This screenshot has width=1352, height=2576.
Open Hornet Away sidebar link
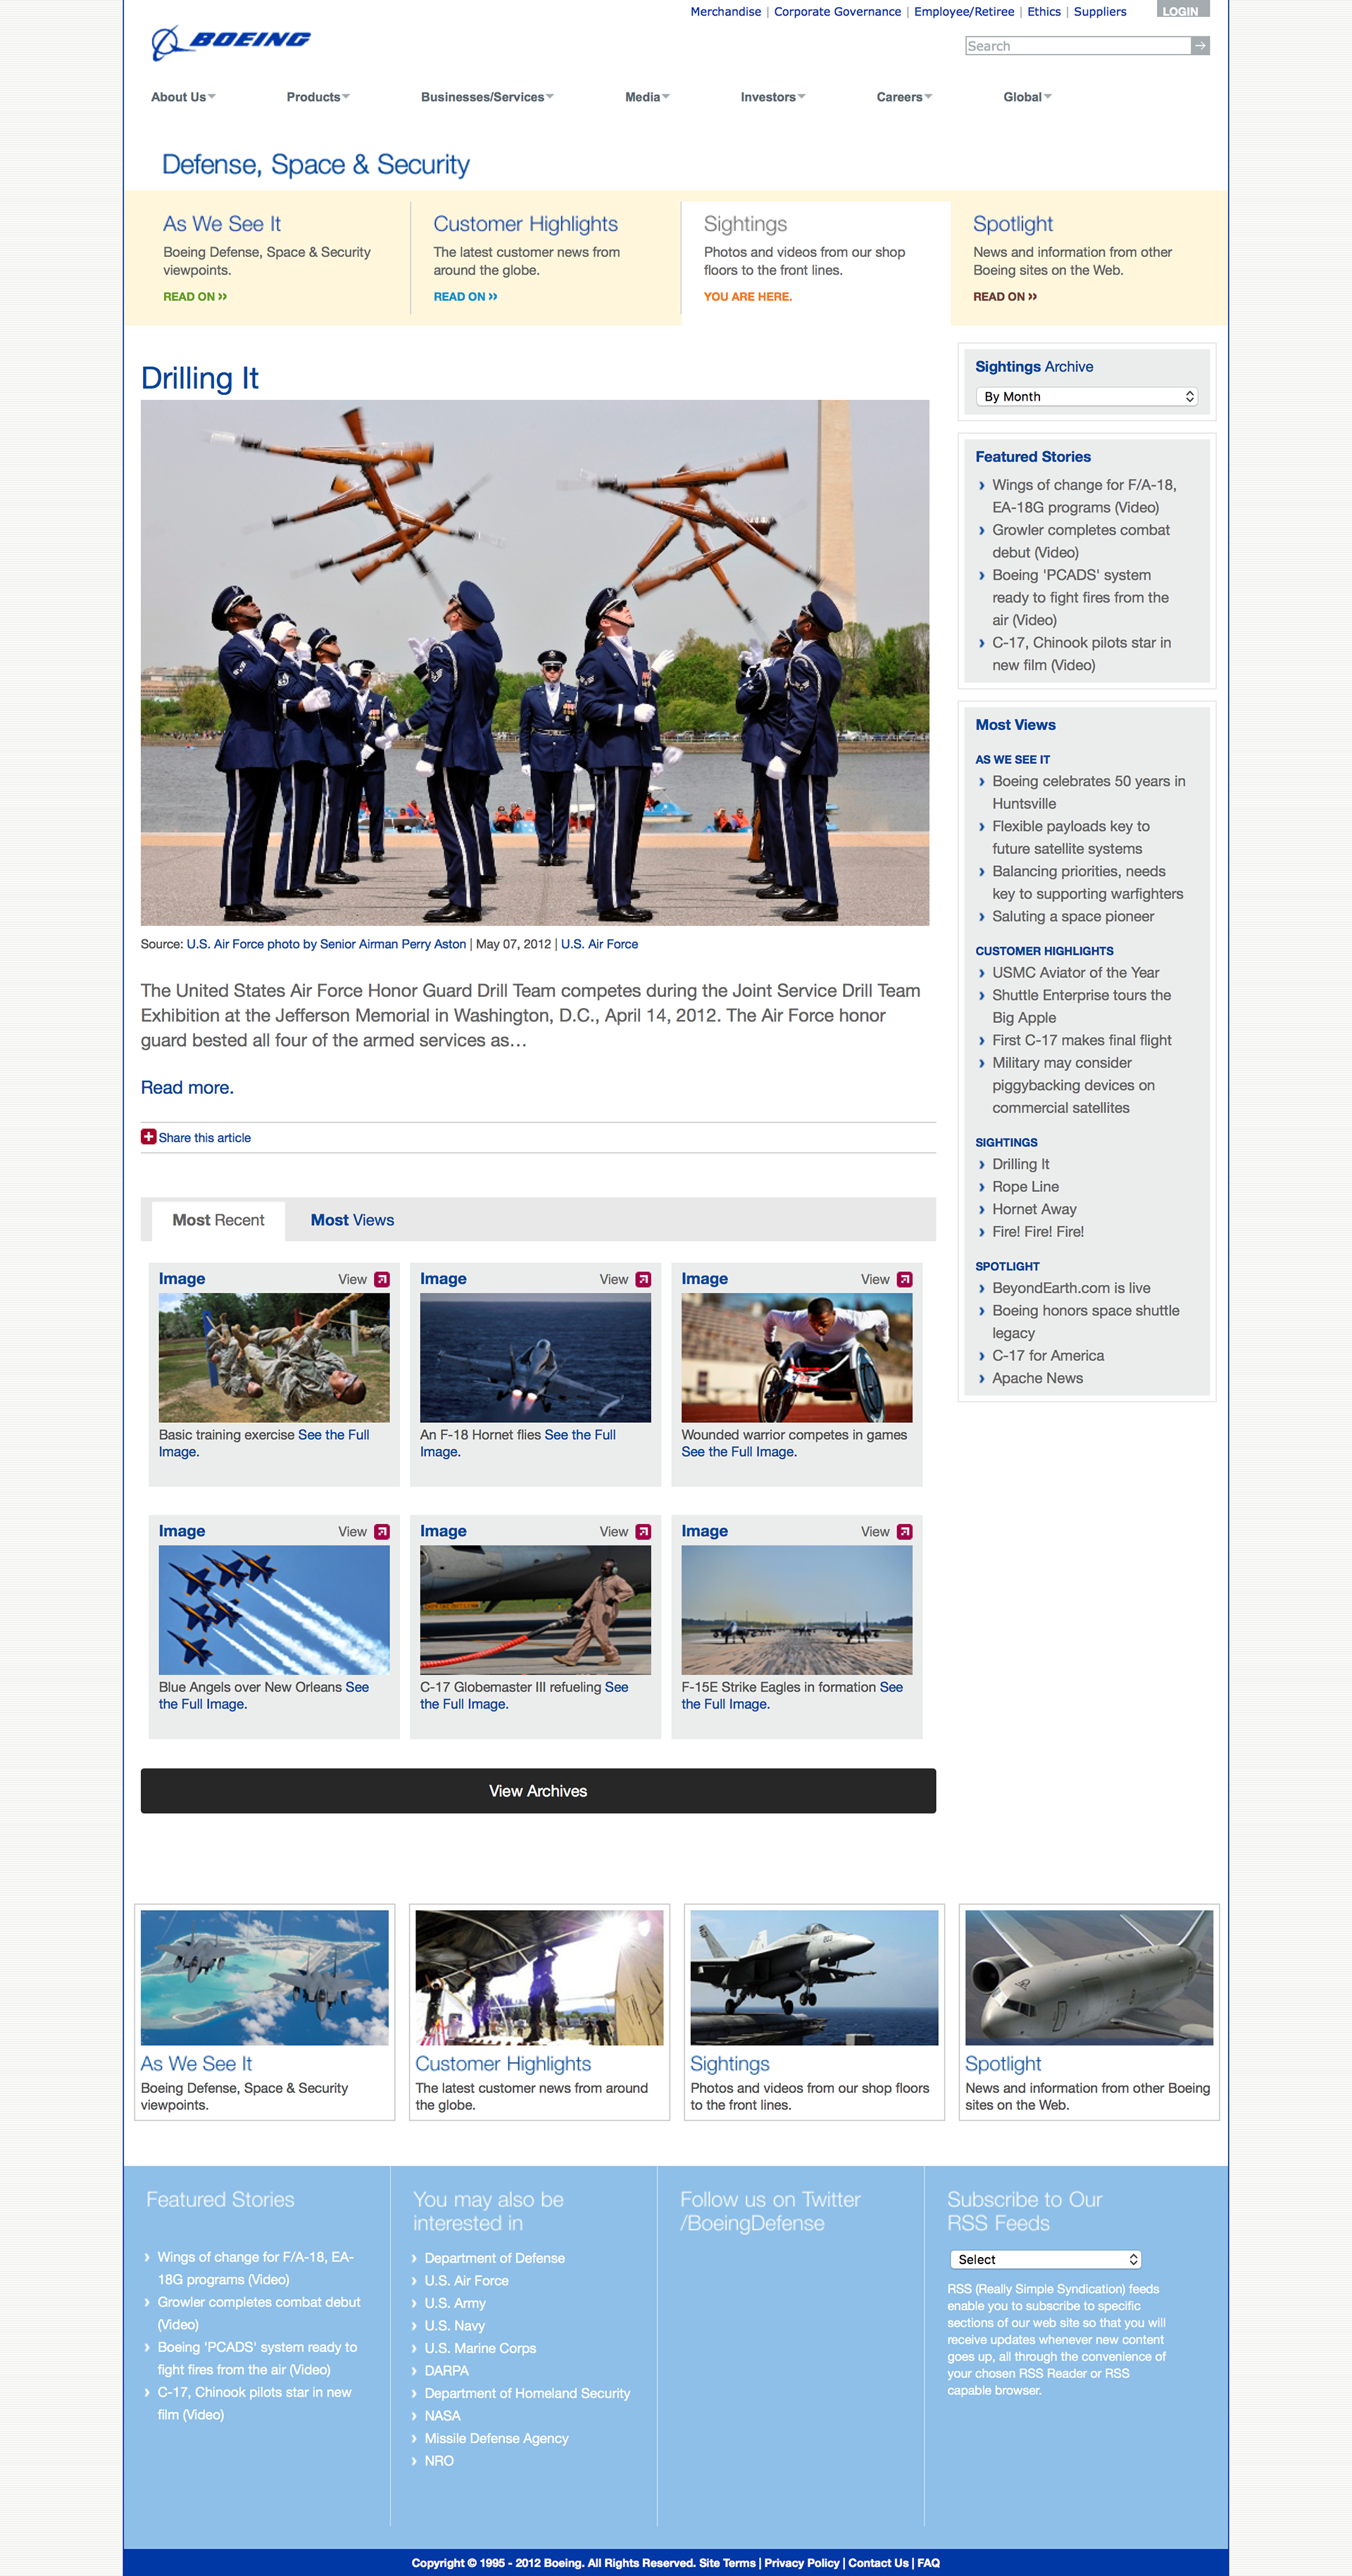pos(1034,1209)
